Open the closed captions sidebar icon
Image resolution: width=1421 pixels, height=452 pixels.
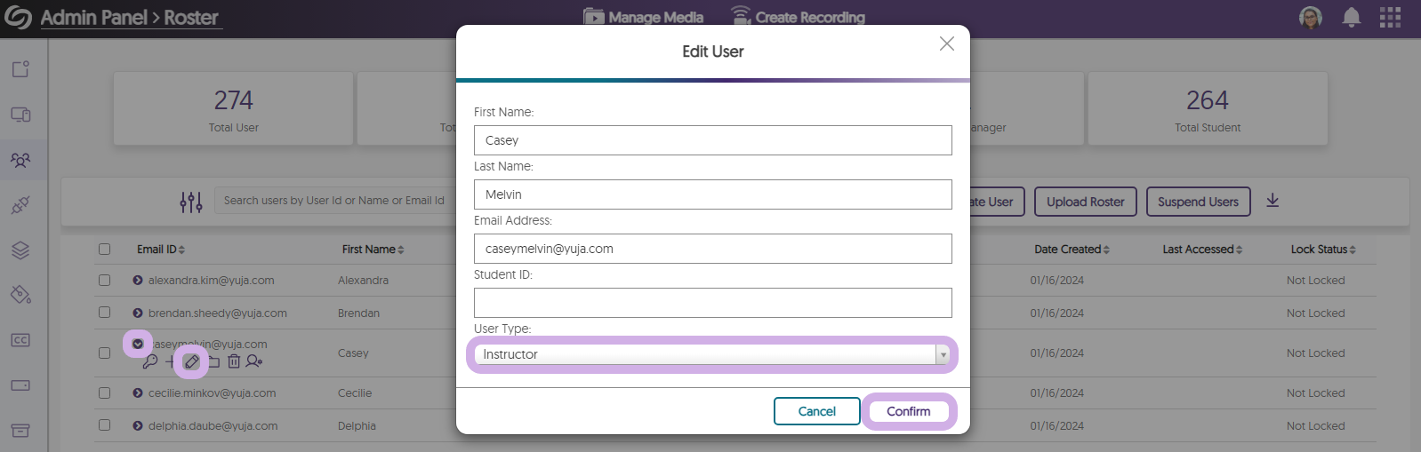20,340
